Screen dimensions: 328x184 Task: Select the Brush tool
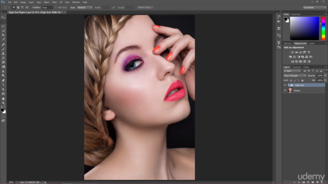tap(3, 49)
